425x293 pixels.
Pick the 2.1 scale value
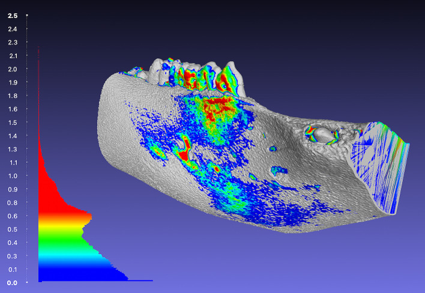[x=13, y=56]
